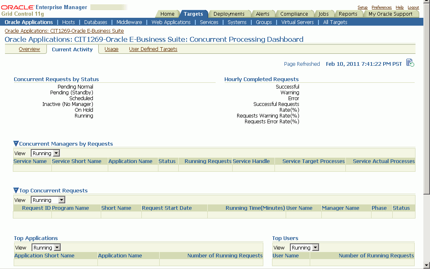430x269 pixels.
Task: Open the Services subtab
Action: (x=209, y=22)
